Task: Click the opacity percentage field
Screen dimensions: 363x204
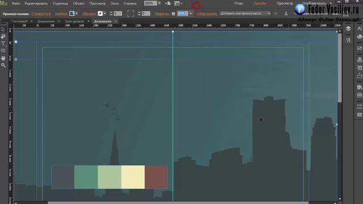Action: pyautogui.click(x=183, y=14)
